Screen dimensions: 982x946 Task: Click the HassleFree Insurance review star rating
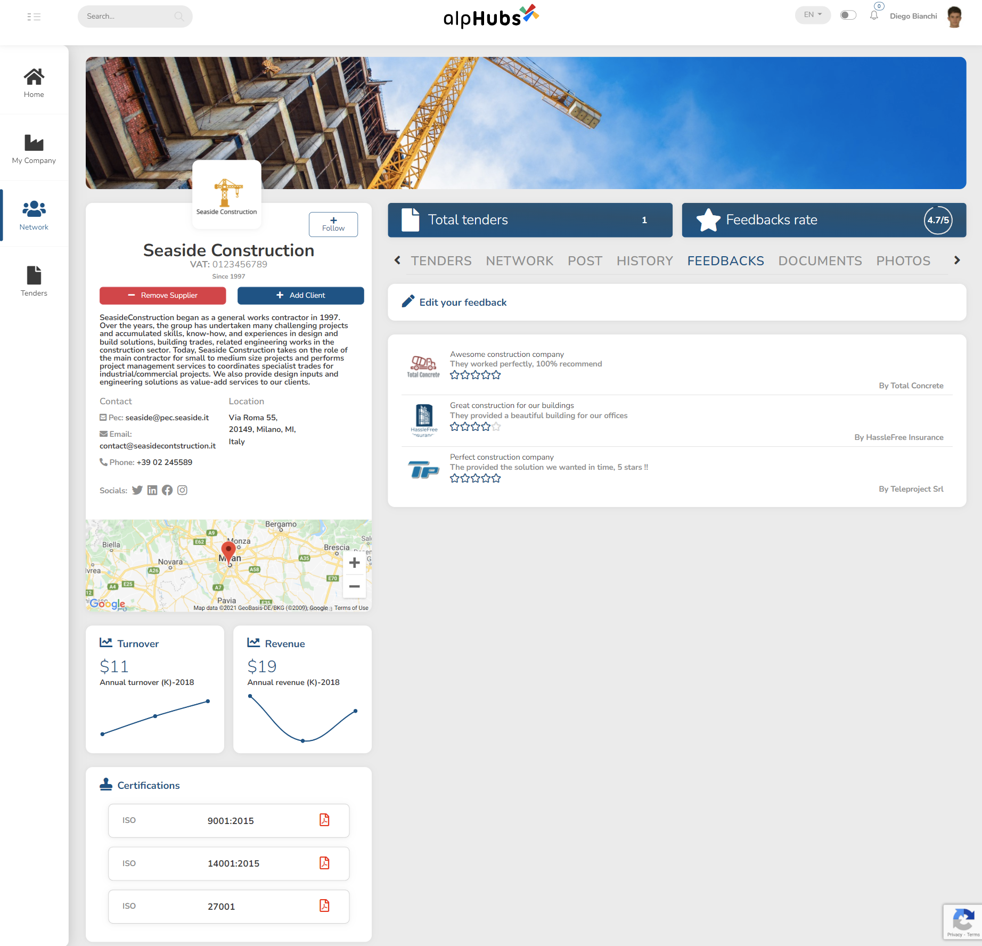pos(475,427)
